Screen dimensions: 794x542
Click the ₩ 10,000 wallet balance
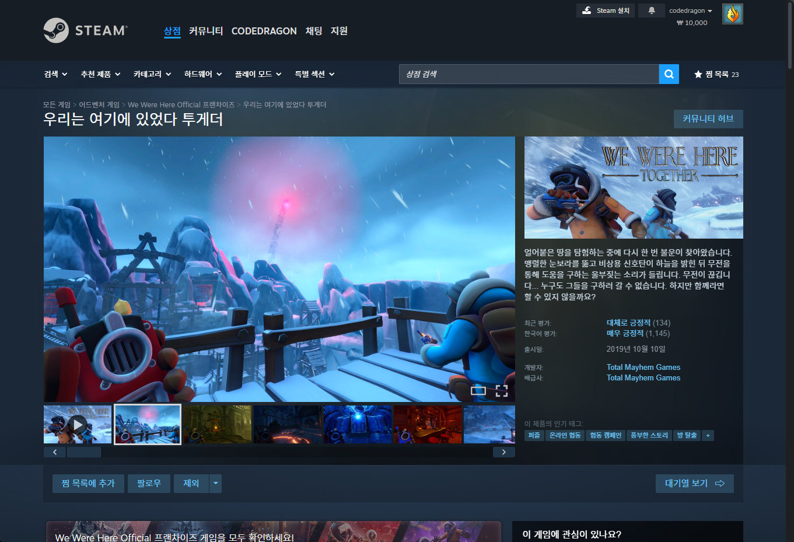pyautogui.click(x=692, y=23)
